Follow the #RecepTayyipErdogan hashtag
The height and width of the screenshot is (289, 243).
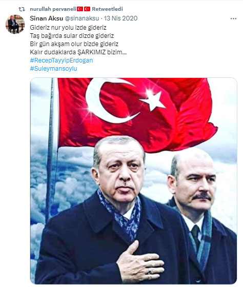coord(62,60)
